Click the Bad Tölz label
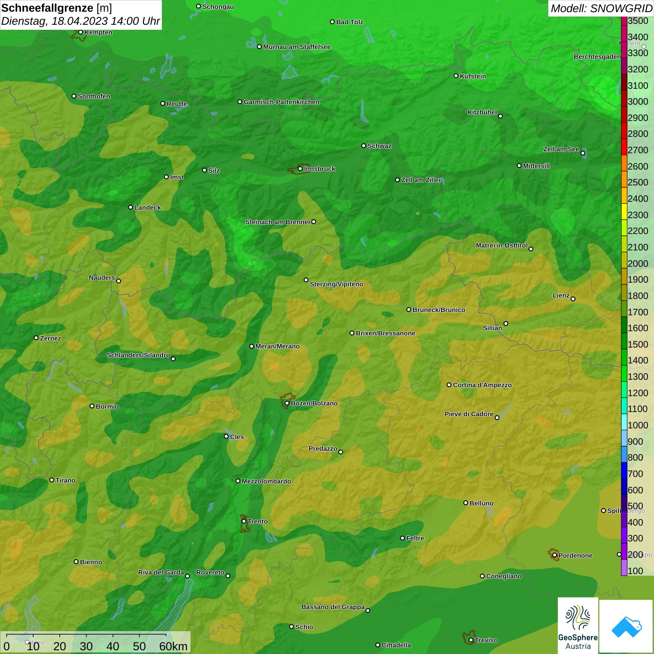 click(349, 22)
